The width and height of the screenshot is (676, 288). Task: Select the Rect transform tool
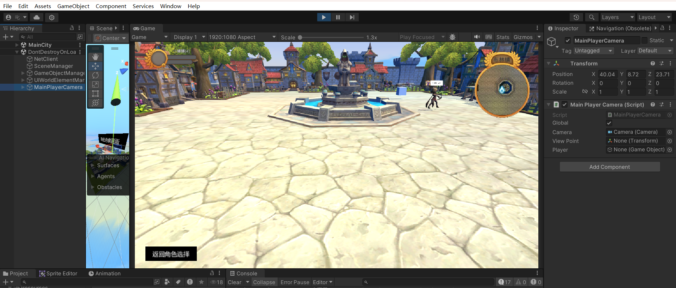click(95, 94)
